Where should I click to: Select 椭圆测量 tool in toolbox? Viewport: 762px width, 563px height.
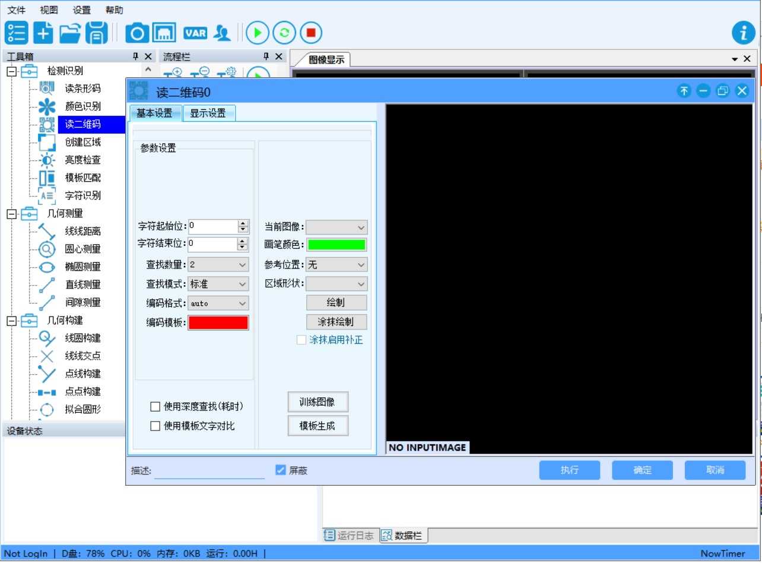point(82,267)
